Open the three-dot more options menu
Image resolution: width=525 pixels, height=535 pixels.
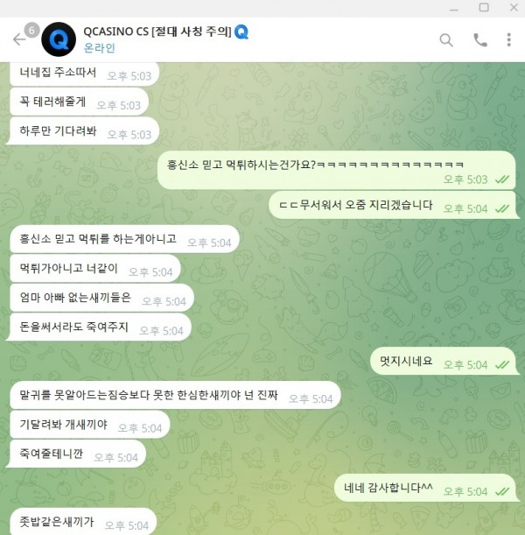click(508, 39)
